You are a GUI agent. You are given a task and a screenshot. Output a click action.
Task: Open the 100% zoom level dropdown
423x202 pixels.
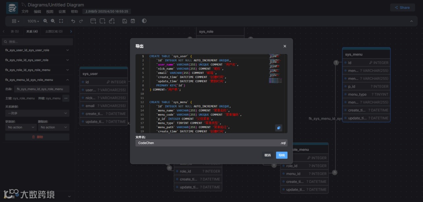[33, 21]
